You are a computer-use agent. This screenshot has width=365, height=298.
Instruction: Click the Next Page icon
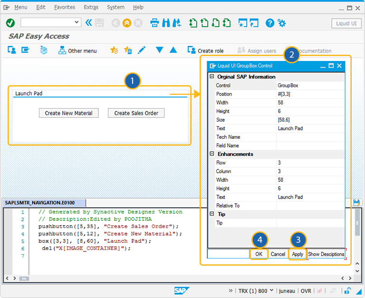(x=216, y=23)
